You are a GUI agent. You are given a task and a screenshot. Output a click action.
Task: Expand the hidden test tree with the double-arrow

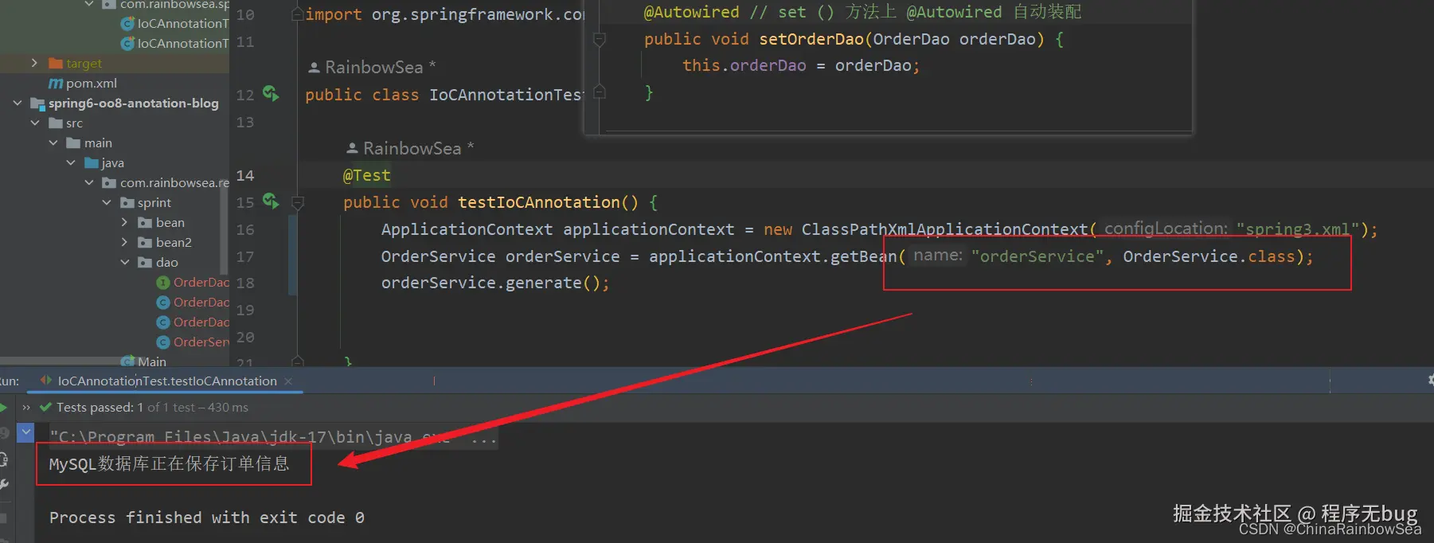26,408
